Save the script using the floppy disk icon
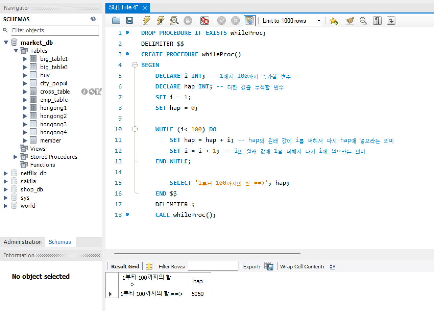 click(130, 20)
